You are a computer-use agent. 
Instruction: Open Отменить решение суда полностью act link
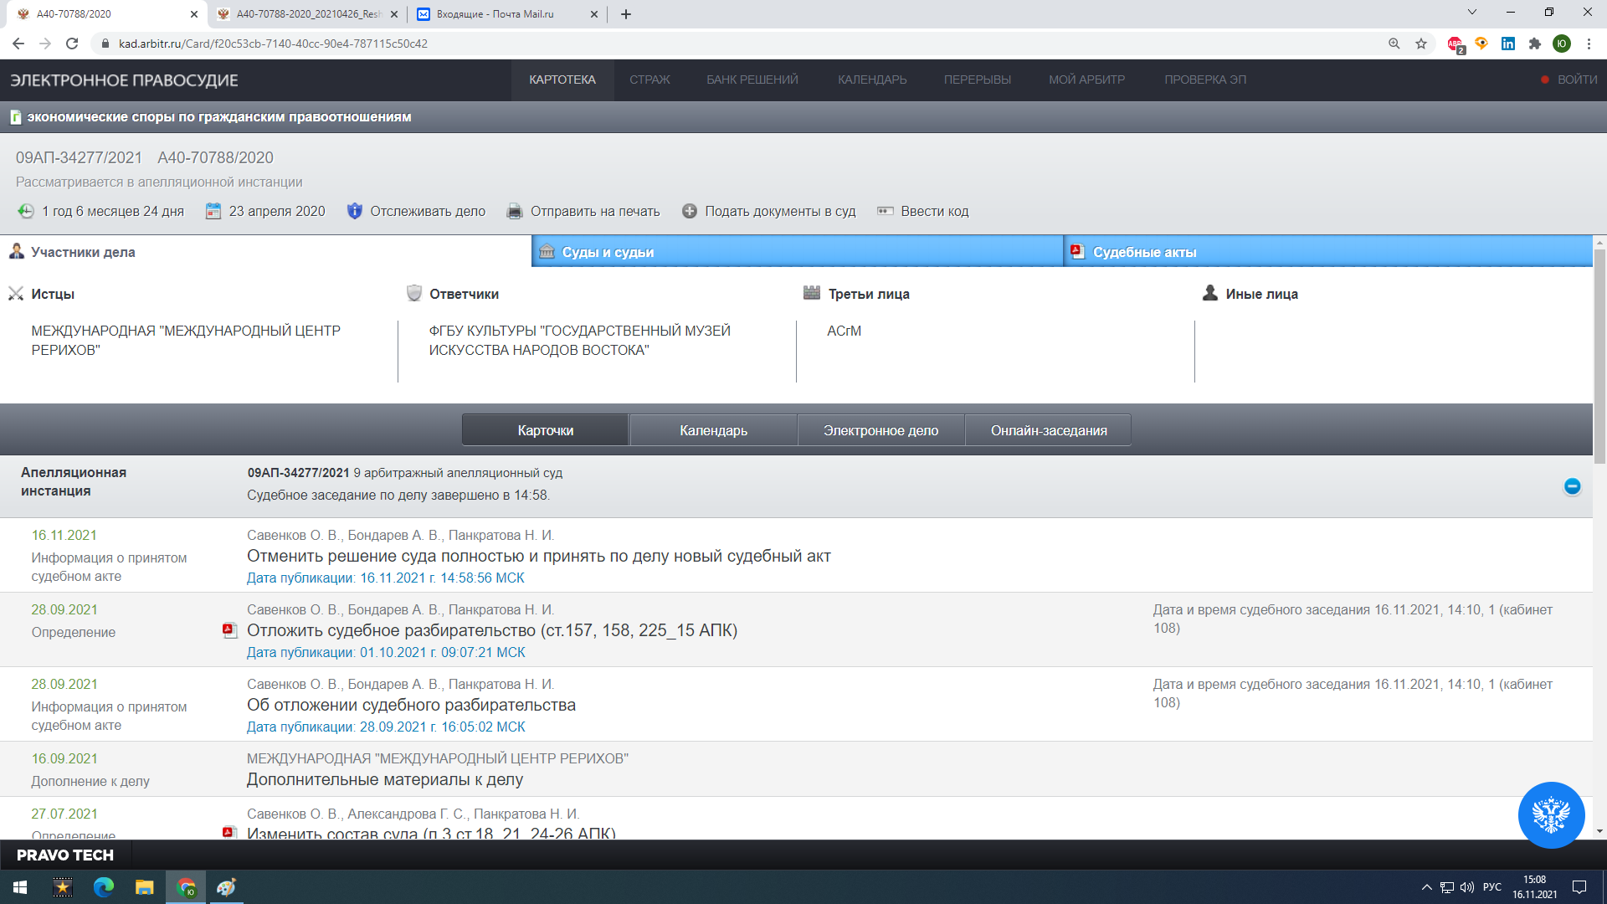click(x=538, y=556)
